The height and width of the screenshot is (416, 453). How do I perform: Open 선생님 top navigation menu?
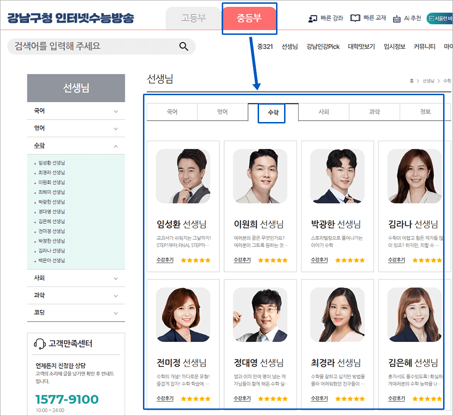tap(289, 47)
